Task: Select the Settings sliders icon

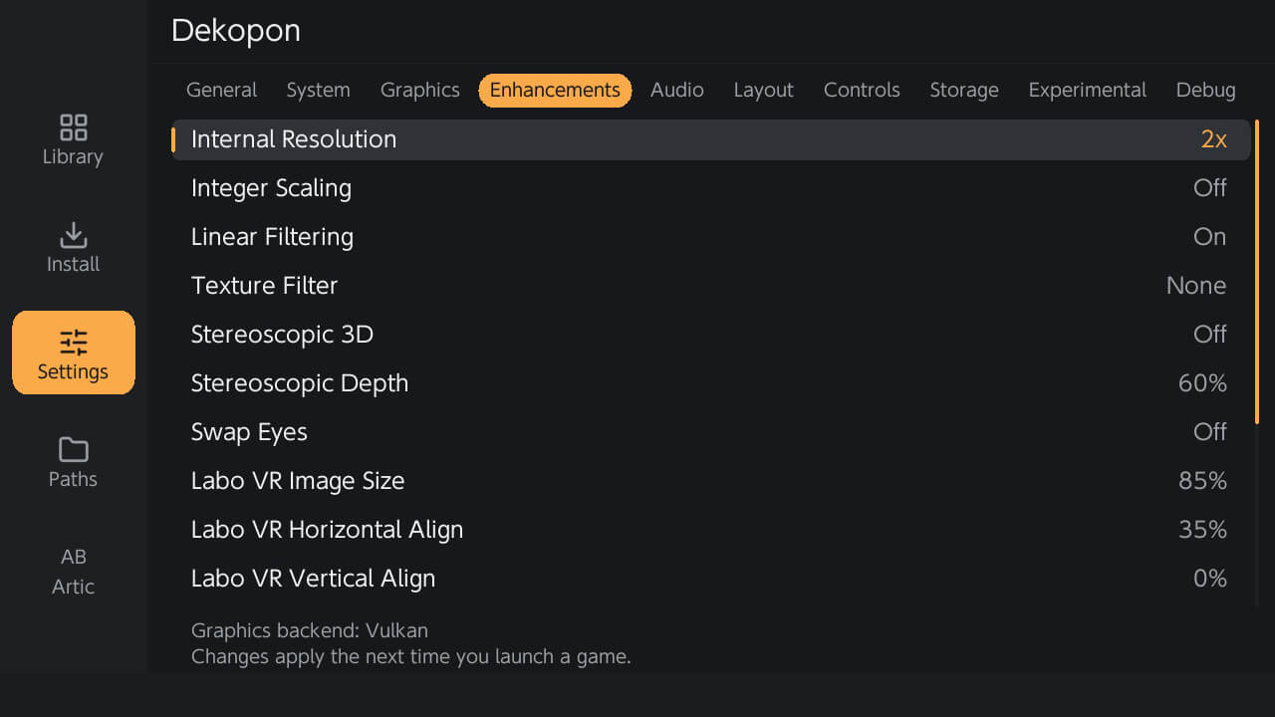Action: 73,343
